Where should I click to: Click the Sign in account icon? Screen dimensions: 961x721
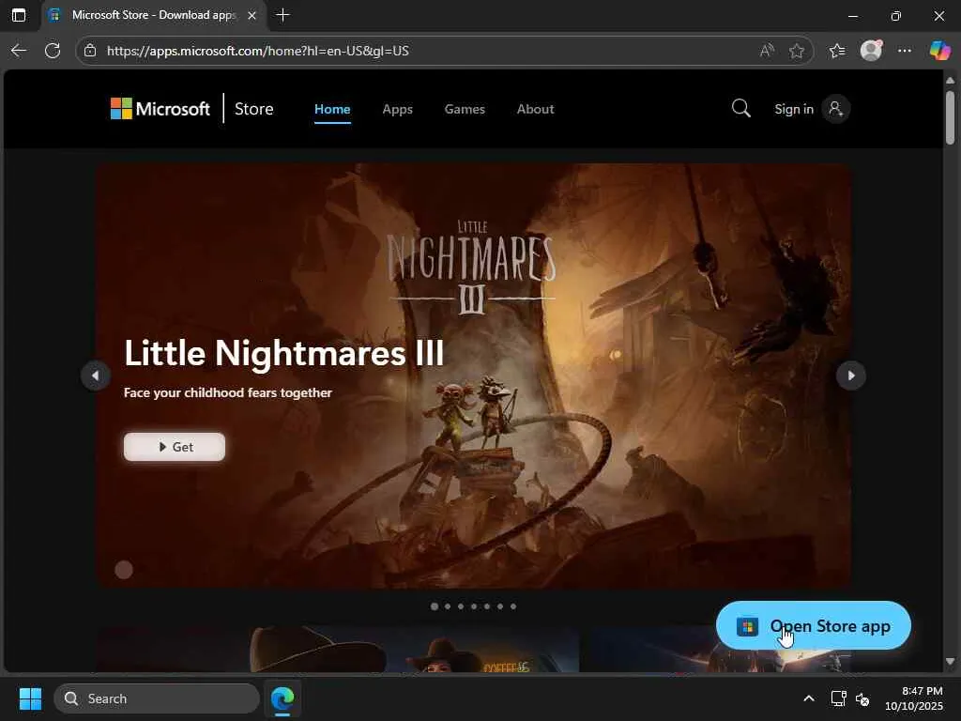tap(835, 109)
